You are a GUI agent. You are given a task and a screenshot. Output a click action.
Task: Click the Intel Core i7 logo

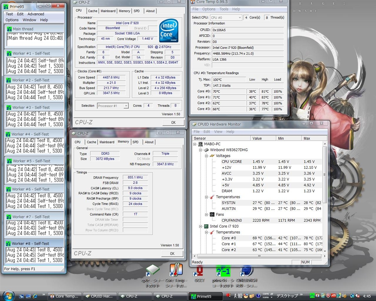169,30
